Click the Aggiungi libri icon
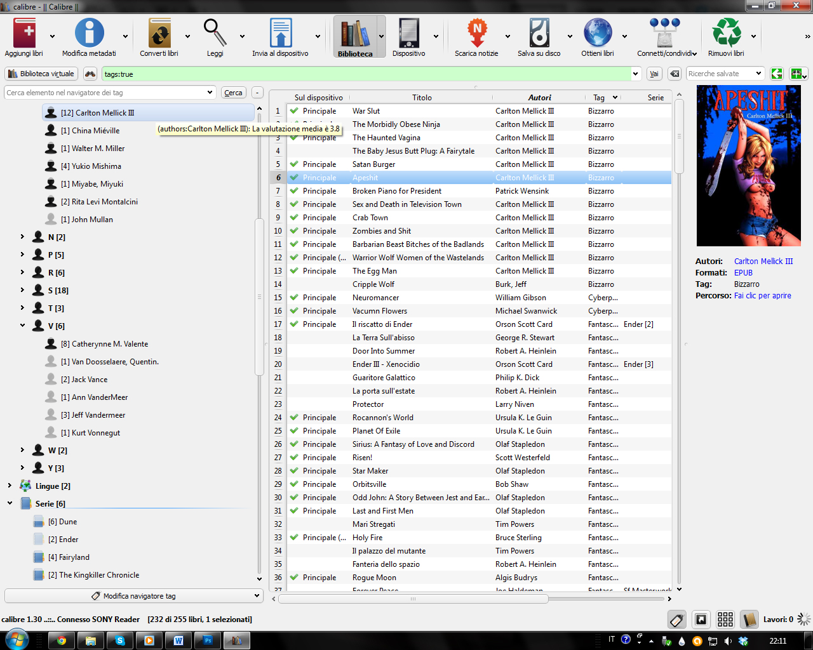Screen dimensions: 813x650 (x=24, y=34)
